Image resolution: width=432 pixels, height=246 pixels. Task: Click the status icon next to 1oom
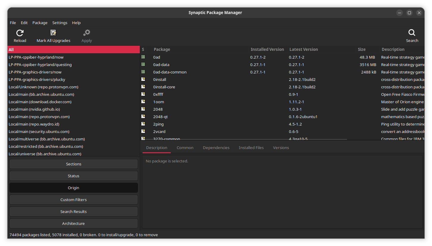click(143, 102)
